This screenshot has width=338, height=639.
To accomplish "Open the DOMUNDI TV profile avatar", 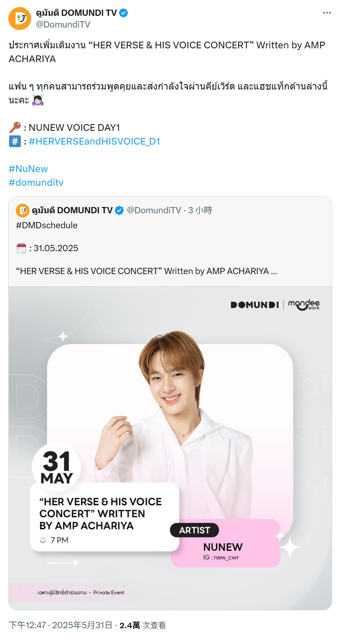I will (20, 18).
